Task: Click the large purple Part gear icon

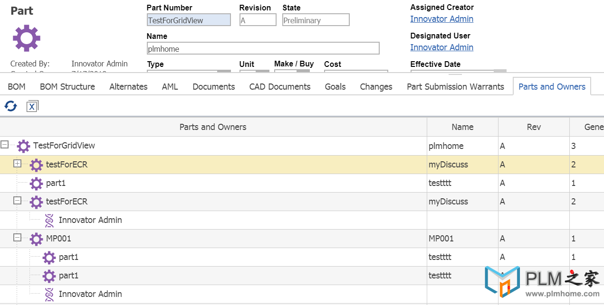Action: (27, 38)
